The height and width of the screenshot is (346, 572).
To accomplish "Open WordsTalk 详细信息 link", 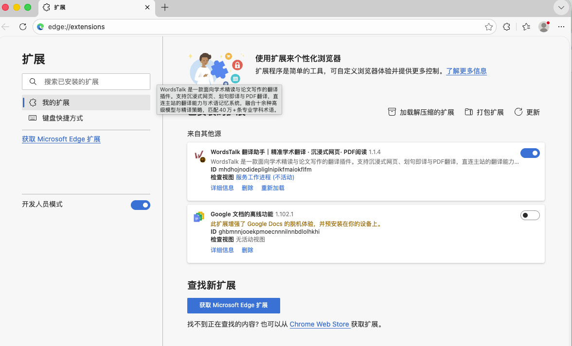I will tap(222, 188).
